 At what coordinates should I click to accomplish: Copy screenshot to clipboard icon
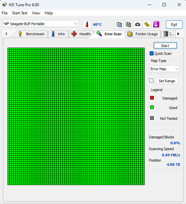[x=128, y=24]
